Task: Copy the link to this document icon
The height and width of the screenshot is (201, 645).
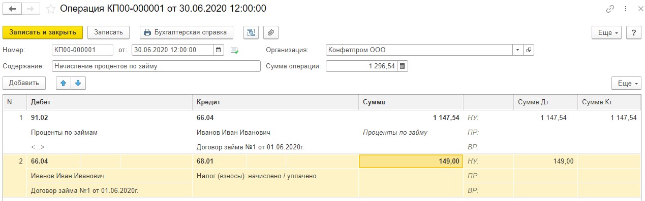Action: tap(610, 9)
